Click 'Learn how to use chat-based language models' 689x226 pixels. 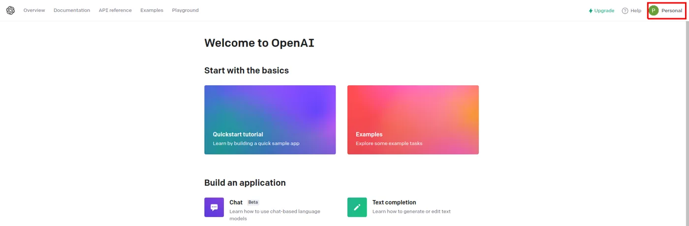(275, 215)
